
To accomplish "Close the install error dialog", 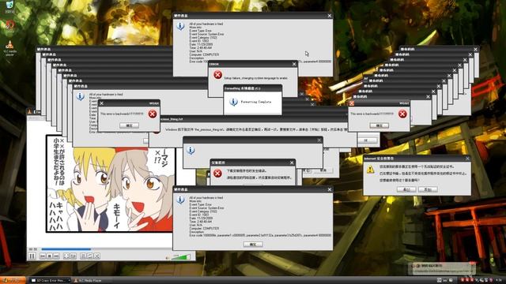I will pos(292,163).
